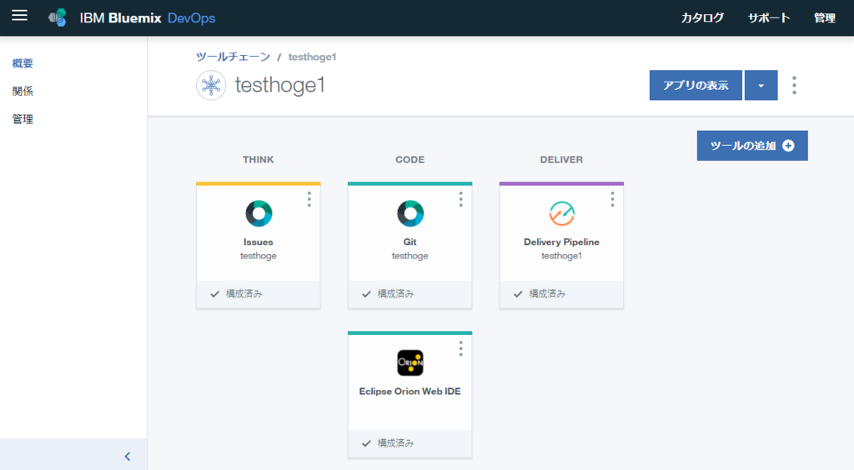This screenshot has width=854, height=470.
Task: Open the hamburger navigation menu
Action: (20, 15)
